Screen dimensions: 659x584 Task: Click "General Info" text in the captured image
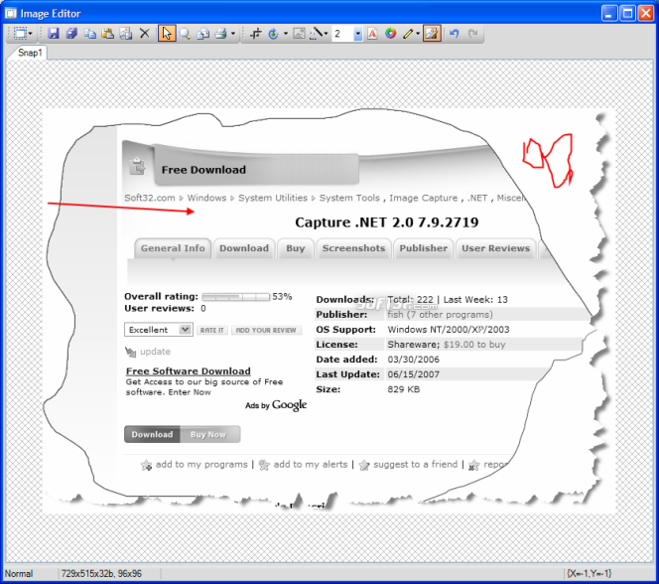(173, 248)
